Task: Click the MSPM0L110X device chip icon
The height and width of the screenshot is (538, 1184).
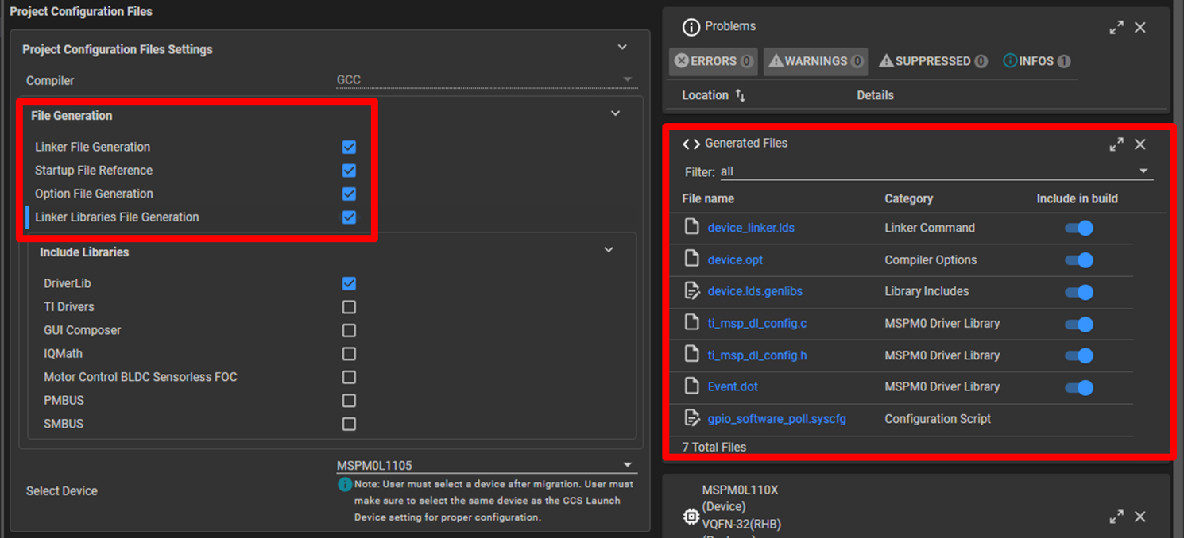Action: tap(691, 517)
